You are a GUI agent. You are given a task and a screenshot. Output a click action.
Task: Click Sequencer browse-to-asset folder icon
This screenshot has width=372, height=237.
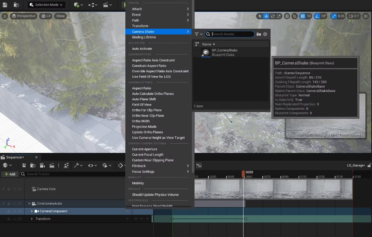click(33, 165)
